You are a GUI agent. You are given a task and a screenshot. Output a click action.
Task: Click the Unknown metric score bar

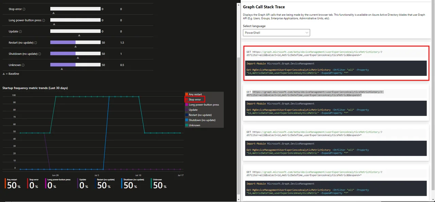[75, 65]
